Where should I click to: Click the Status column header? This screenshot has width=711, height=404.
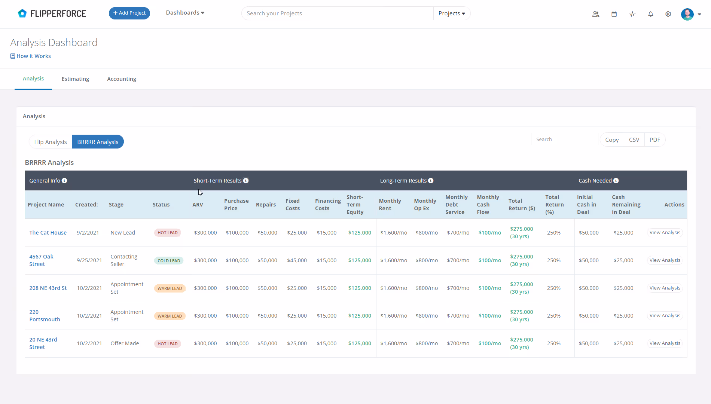161,205
